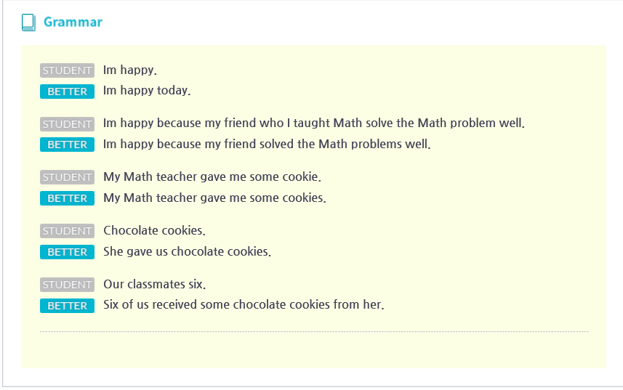Select 'My Math teacher gave me some cookies.'
Viewport: 623px width, 390px height.
point(214,198)
